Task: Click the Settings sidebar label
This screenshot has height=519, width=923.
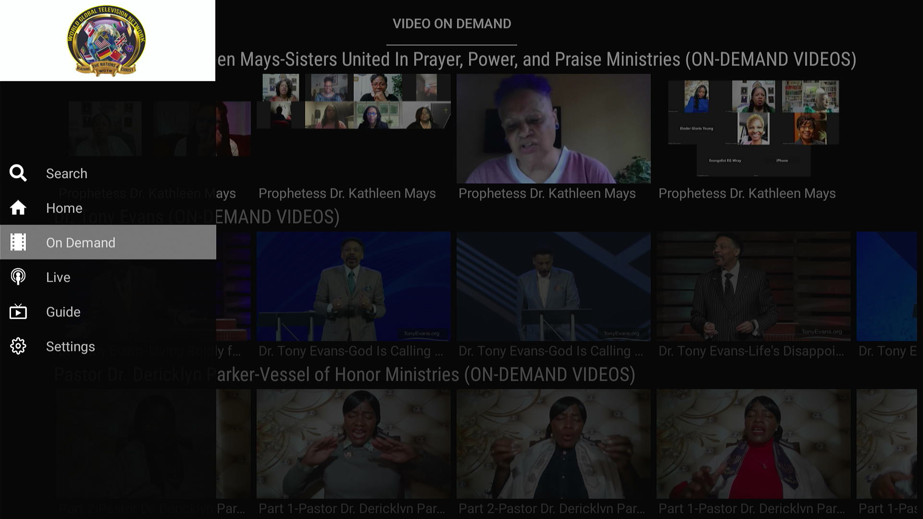Action: coord(70,346)
